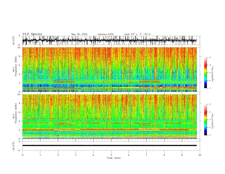Click the "VLF Spectra" plot title
The width and height of the screenshot is (225, 174).
32,34
